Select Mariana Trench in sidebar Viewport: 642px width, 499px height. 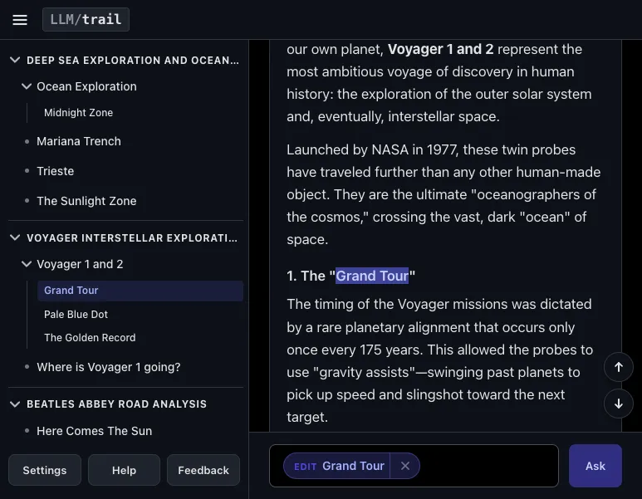[x=79, y=141]
